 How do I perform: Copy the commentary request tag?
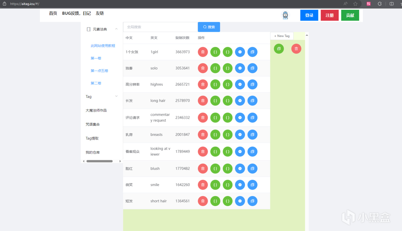tap(252, 118)
